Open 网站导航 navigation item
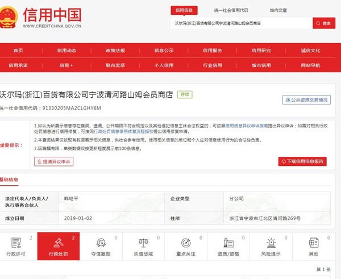The height and width of the screenshot is (279, 341). tap(310, 65)
